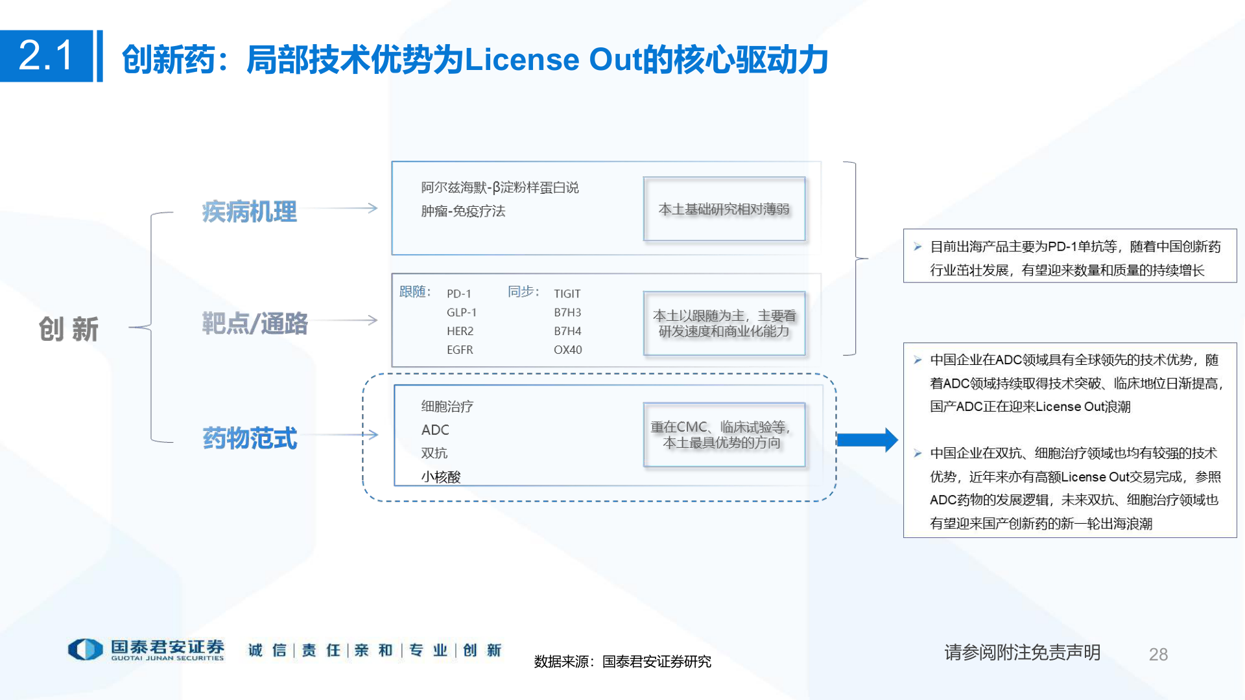The image size is (1245, 700).
Task: Select the 疾病机理 heading
Action: [250, 212]
